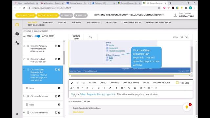Delete step 6 Name field
Image resolution: width=210 pixels, height=118 pixels.
59,112
